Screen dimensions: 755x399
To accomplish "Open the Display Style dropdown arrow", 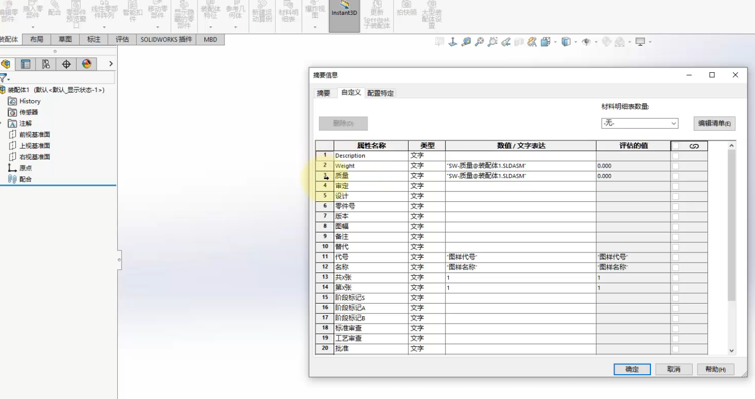I will (x=576, y=42).
